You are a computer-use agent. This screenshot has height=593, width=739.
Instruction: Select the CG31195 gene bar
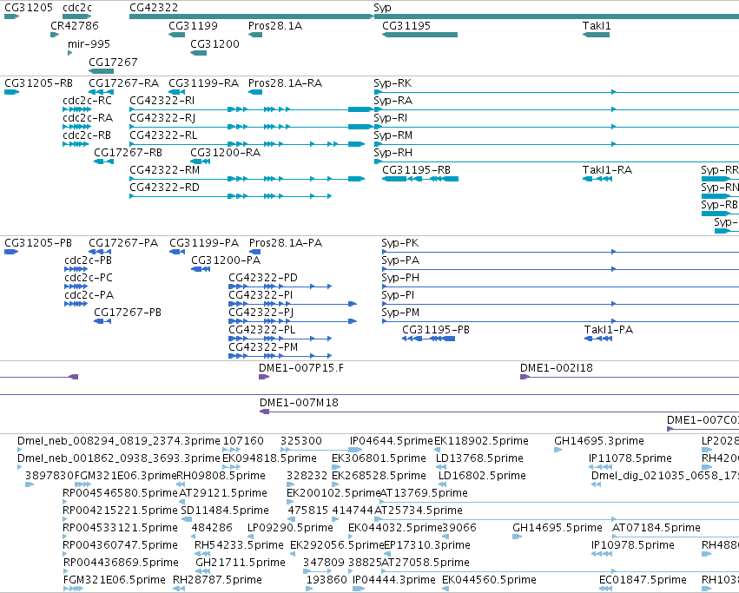[x=419, y=35]
